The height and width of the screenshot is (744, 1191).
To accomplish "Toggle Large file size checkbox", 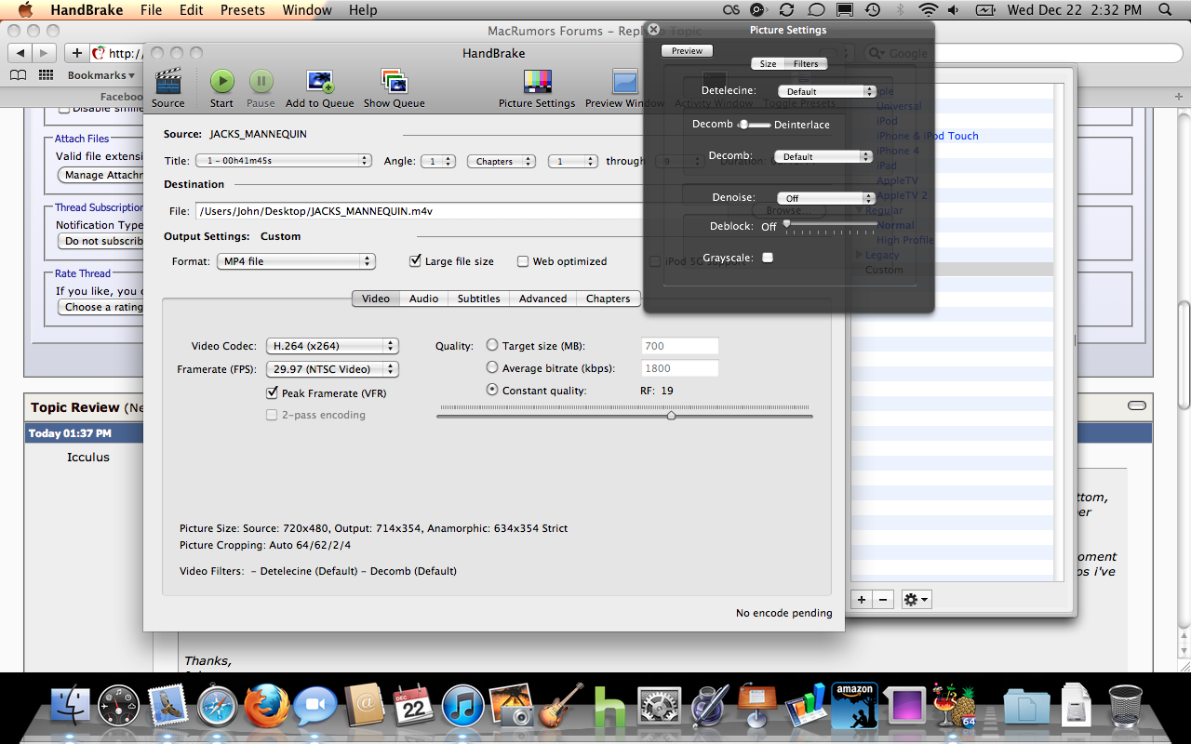I will click(416, 261).
